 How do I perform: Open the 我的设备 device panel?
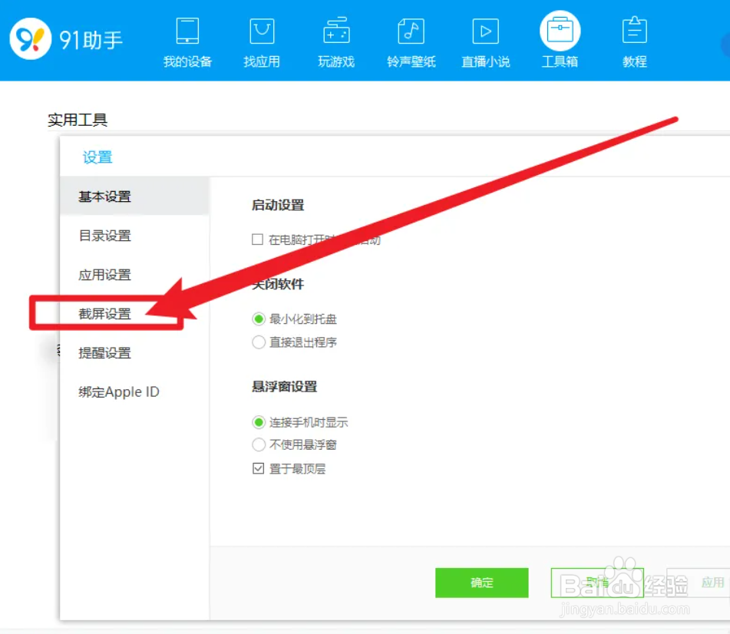click(187, 38)
